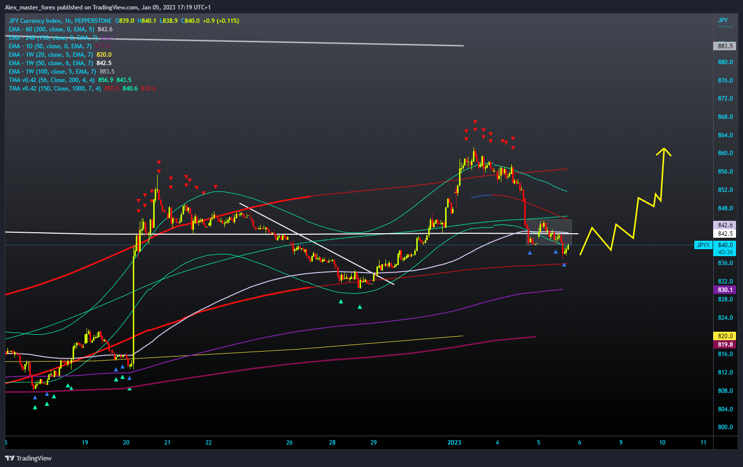Screen dimensions: 743x467
Task: Select the EMA · 1W (50, close, 6) legend
Action: point(51,63)
